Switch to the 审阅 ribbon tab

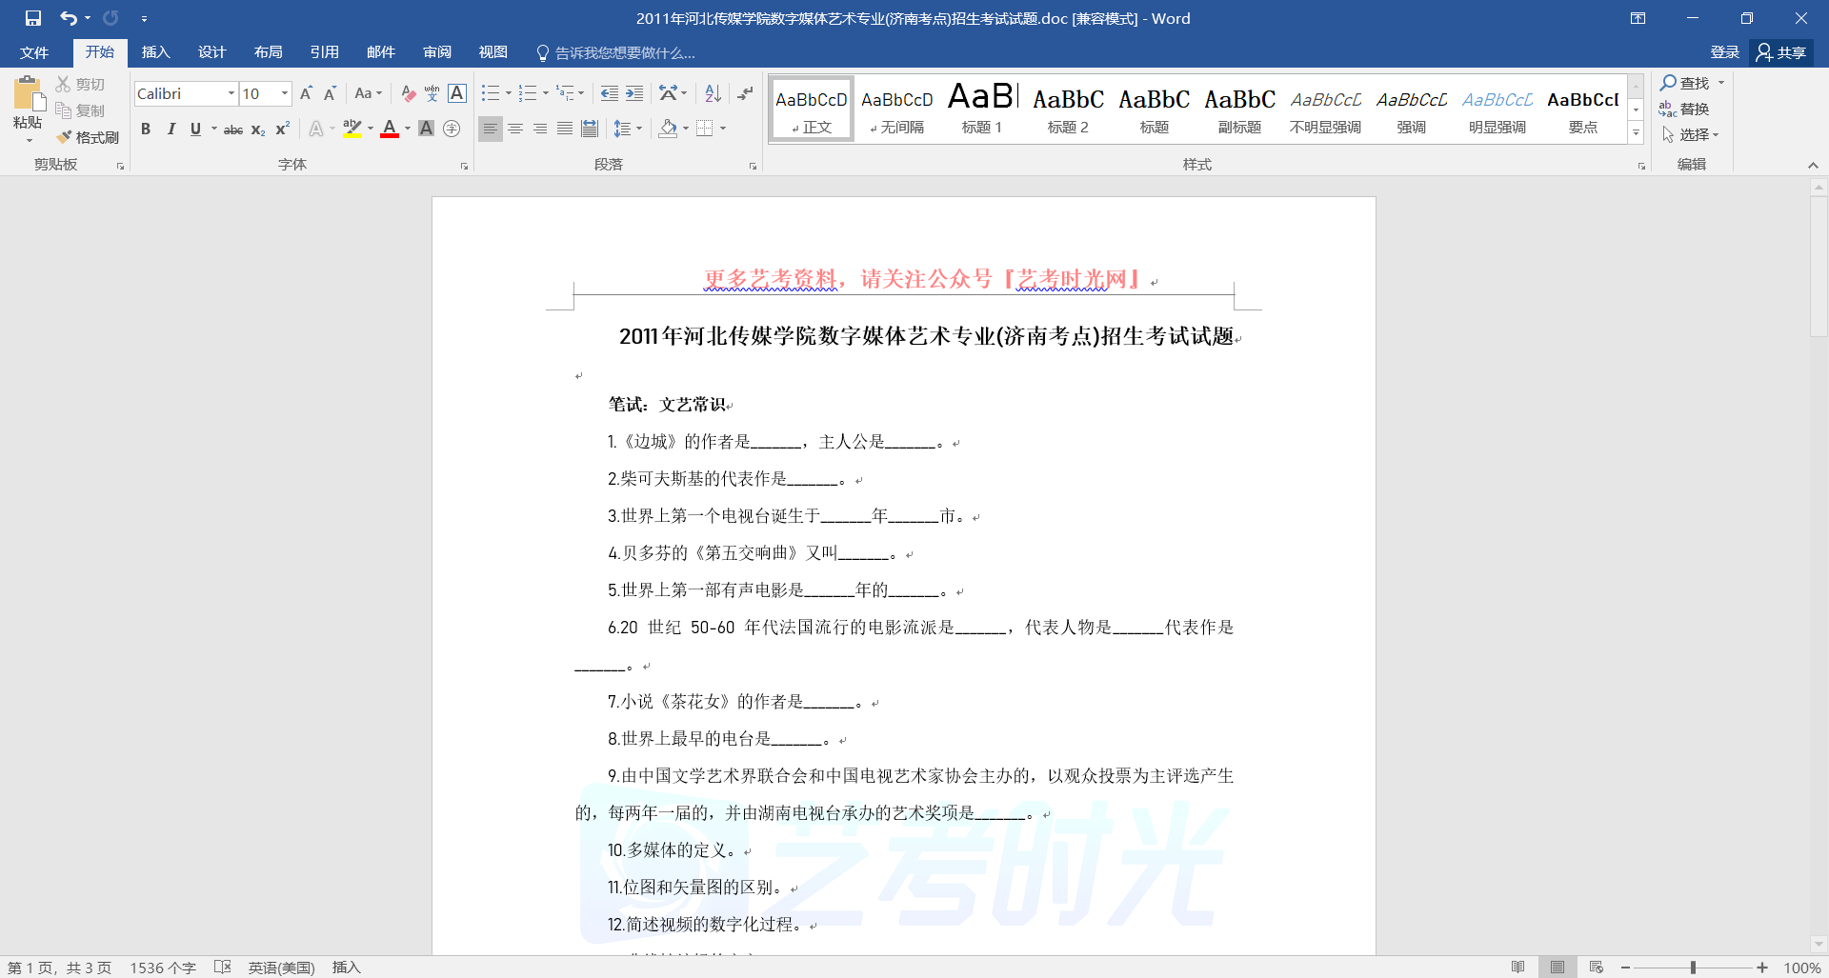point(437,52)
